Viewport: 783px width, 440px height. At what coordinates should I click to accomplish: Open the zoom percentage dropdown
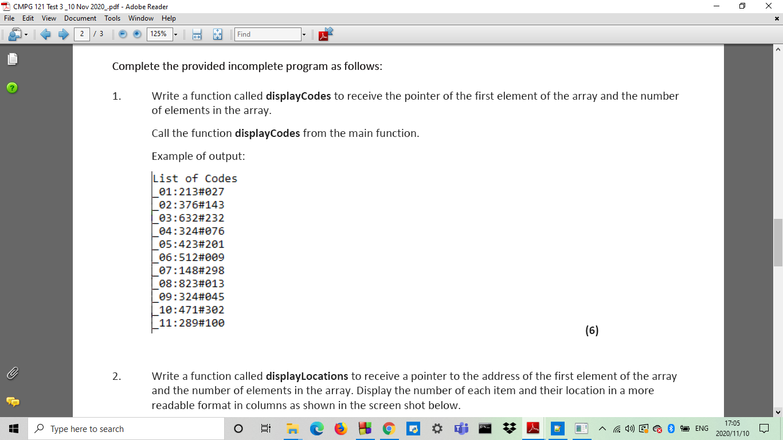tap(175, 34)
